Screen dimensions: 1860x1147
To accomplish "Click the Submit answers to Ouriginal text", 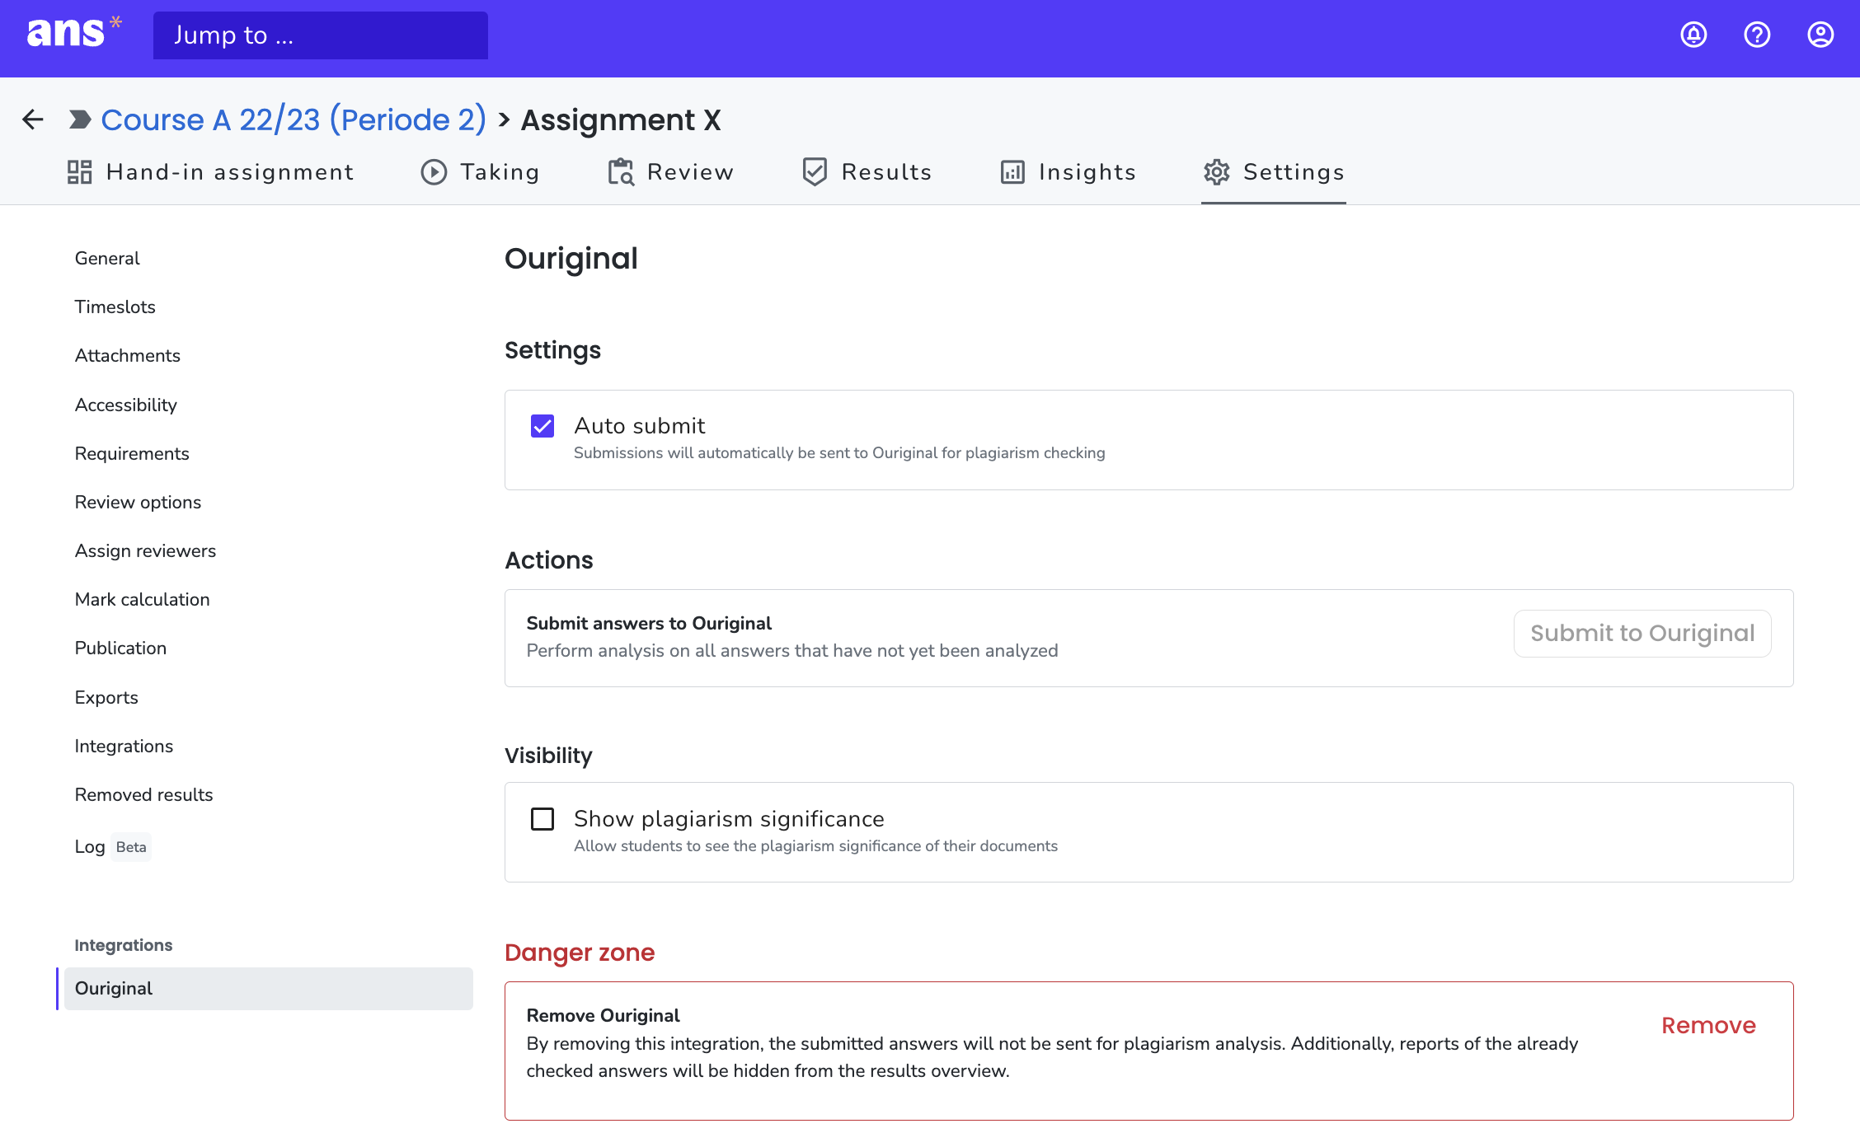I will pos(649,623).
